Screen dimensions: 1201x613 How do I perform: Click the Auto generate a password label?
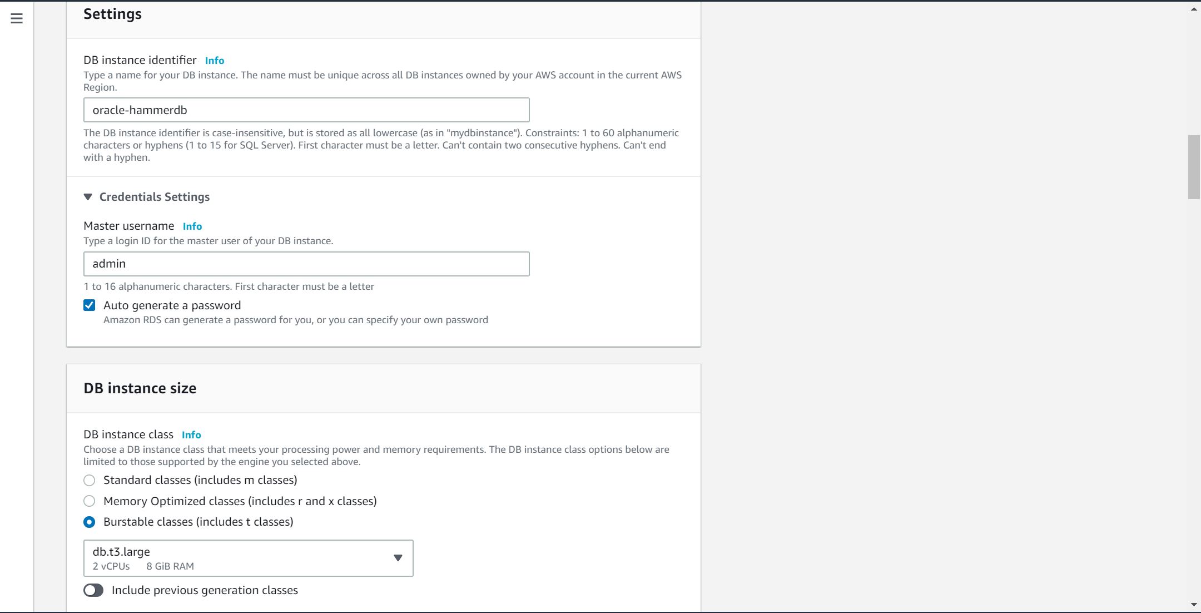(x=172, y=305)
